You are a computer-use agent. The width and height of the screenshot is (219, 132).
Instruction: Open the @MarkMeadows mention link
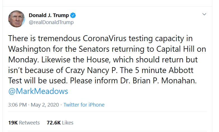(x=38, y=91)
